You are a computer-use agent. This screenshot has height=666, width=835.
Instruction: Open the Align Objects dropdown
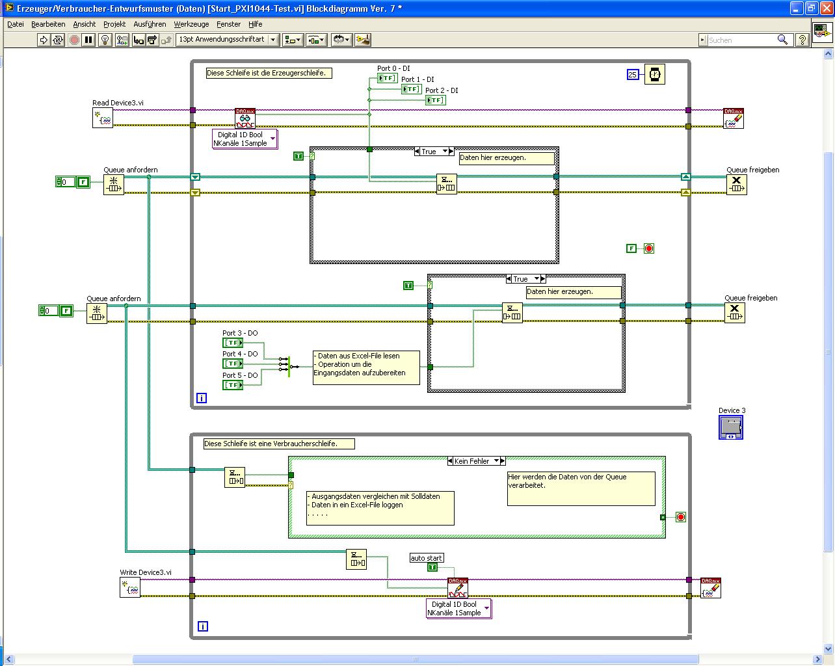click(x=292, y=40)
